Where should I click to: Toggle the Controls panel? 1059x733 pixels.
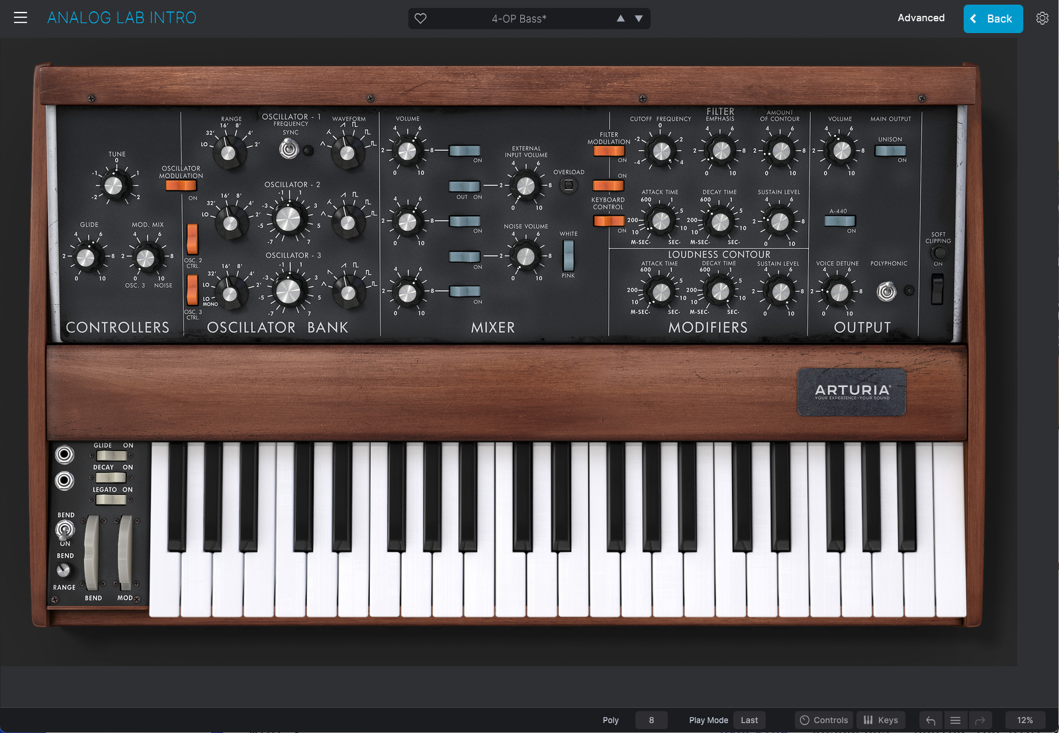[824, 720]
